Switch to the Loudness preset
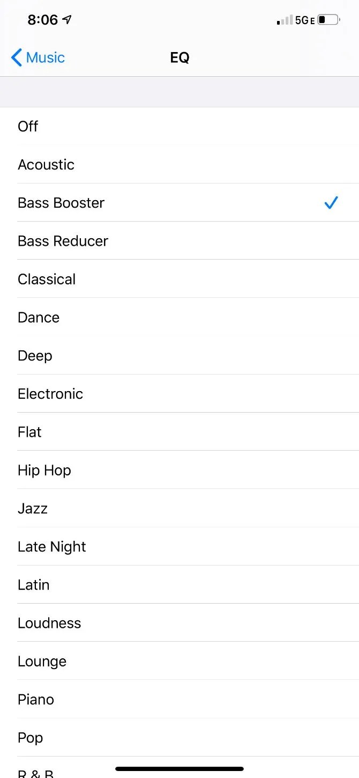 tap(179, 622)
